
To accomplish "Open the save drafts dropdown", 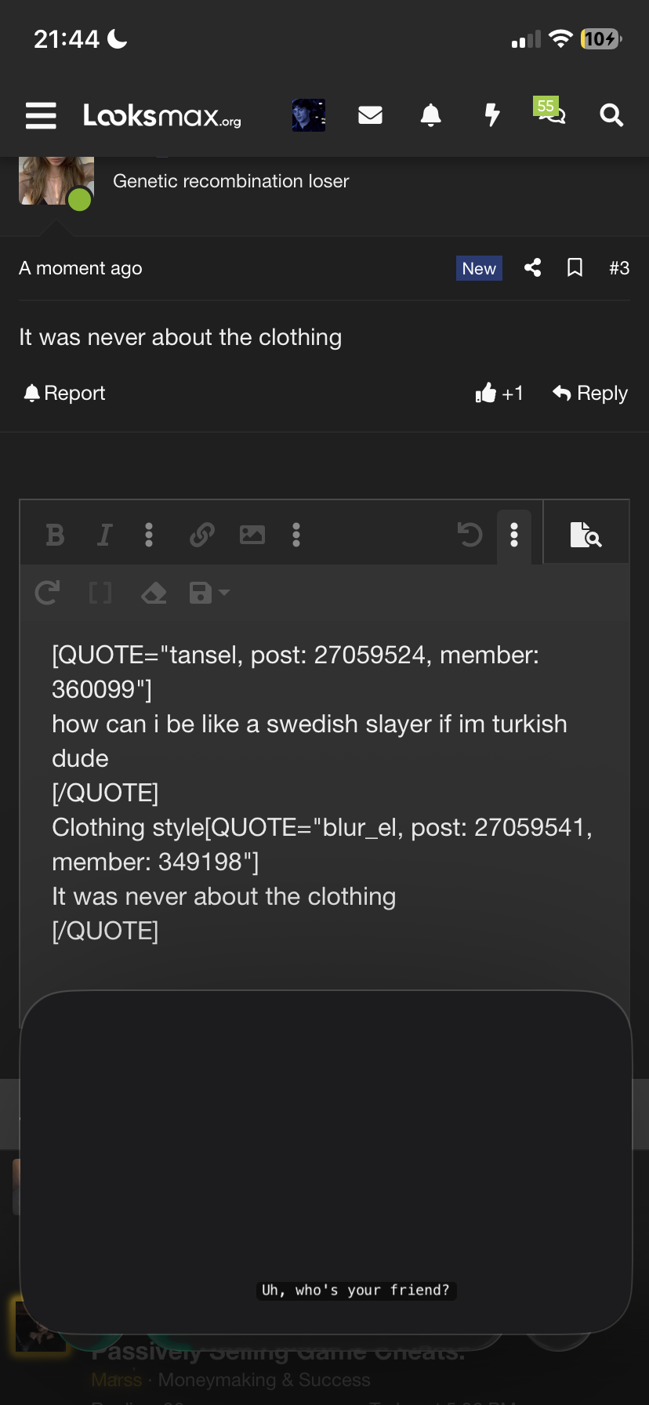I will 208,593.
